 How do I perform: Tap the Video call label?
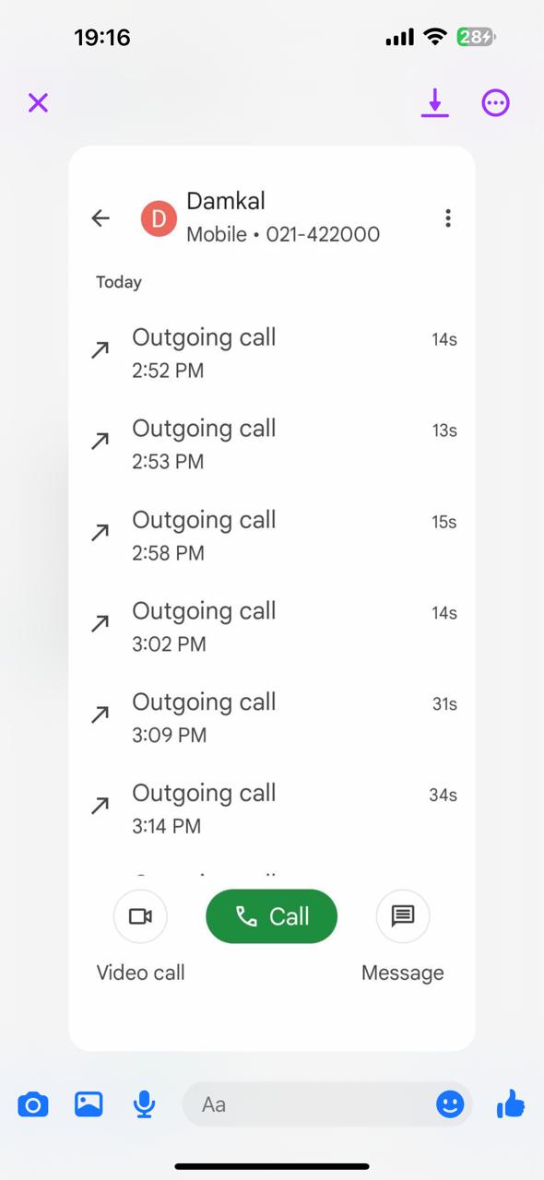[x=140, y=973]
